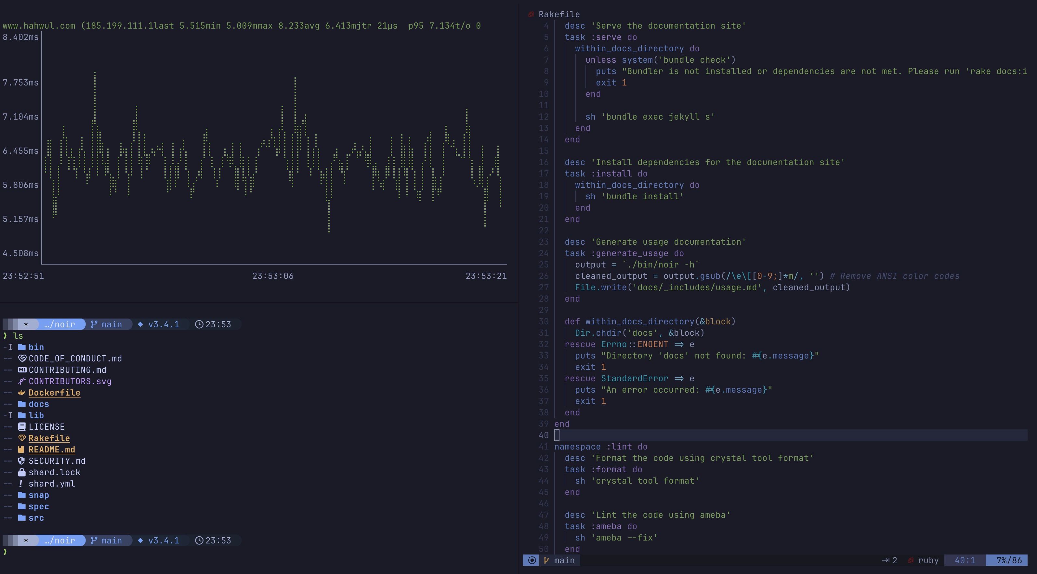Click the LICENSE file icon
1037x574 pixels.
pyautogui.click(x=22, y=427)
